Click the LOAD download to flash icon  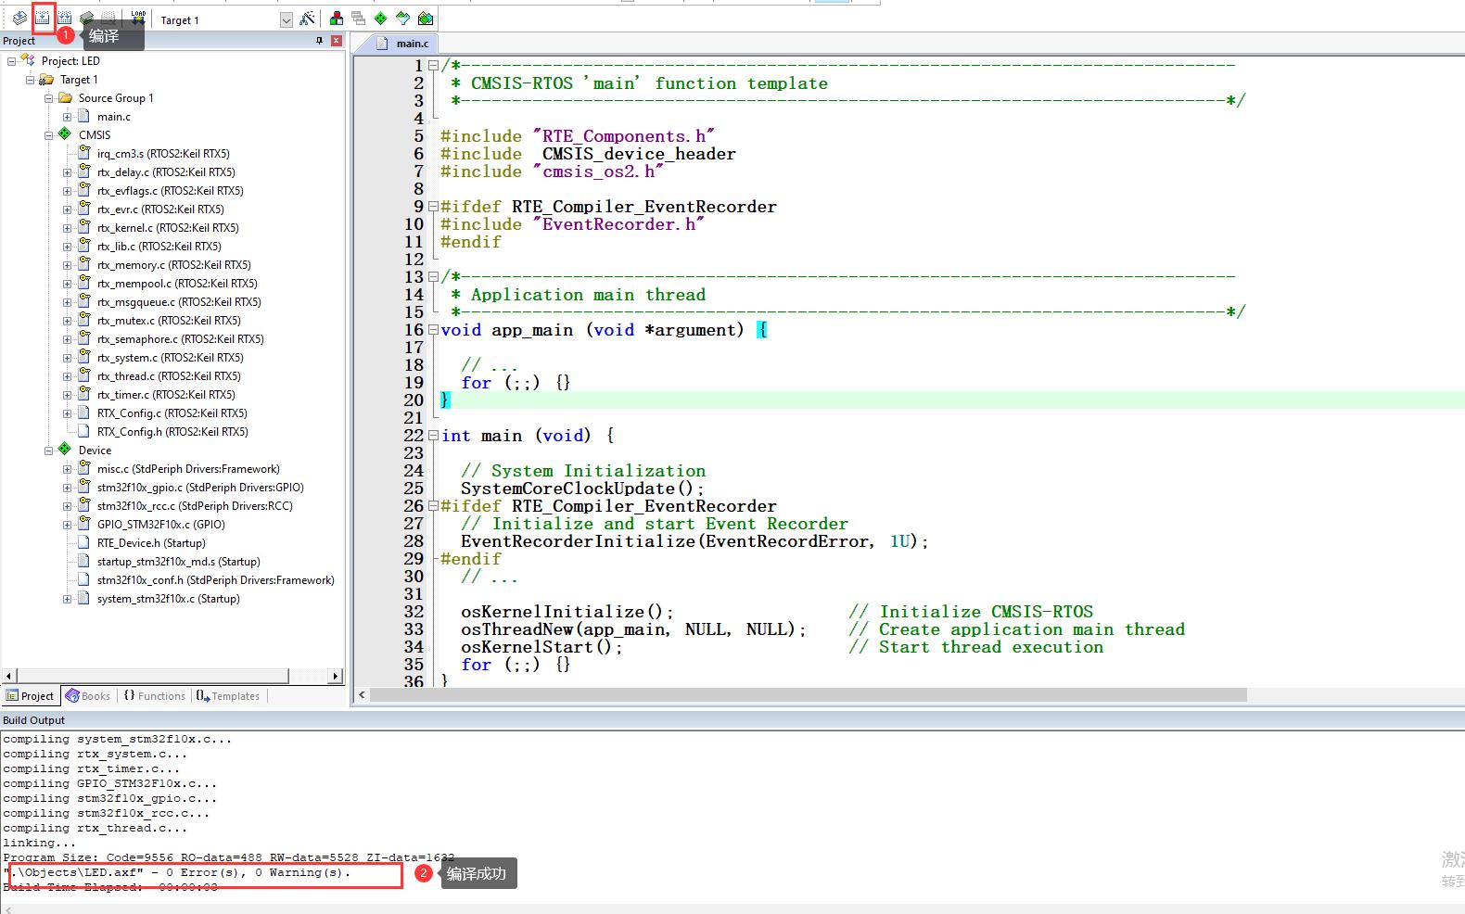[x=138, y=18]
